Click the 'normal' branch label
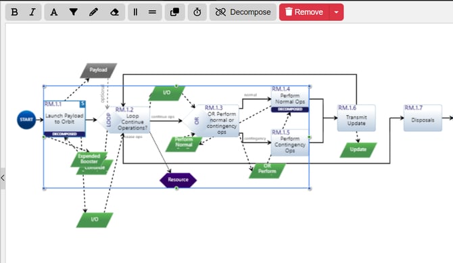This screenshot has width=453, height=263. [250, 95]
